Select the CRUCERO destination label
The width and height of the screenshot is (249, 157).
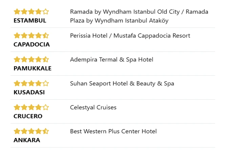click(x=28, y=116)
